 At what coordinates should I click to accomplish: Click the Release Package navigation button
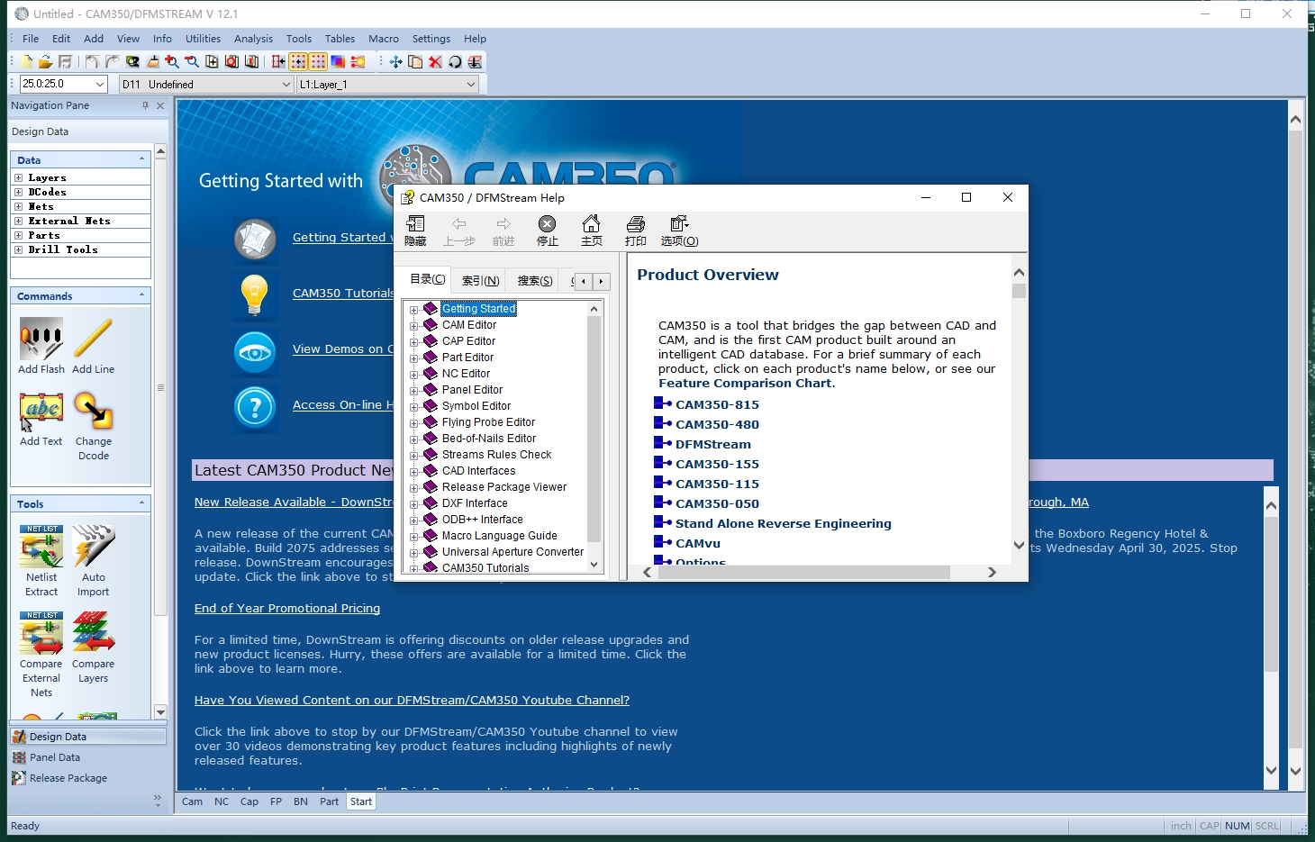(87, 778)
